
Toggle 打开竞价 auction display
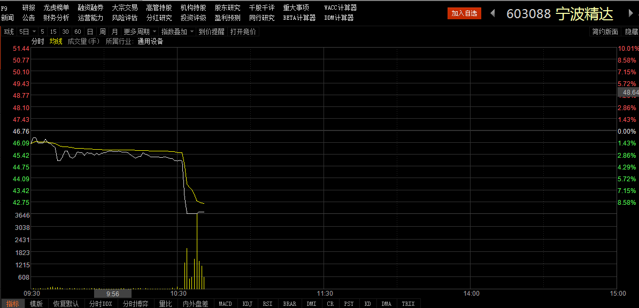tap(243, 32)
